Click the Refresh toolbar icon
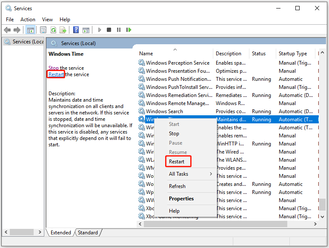 pyautogui.click(x=54, y=30)
